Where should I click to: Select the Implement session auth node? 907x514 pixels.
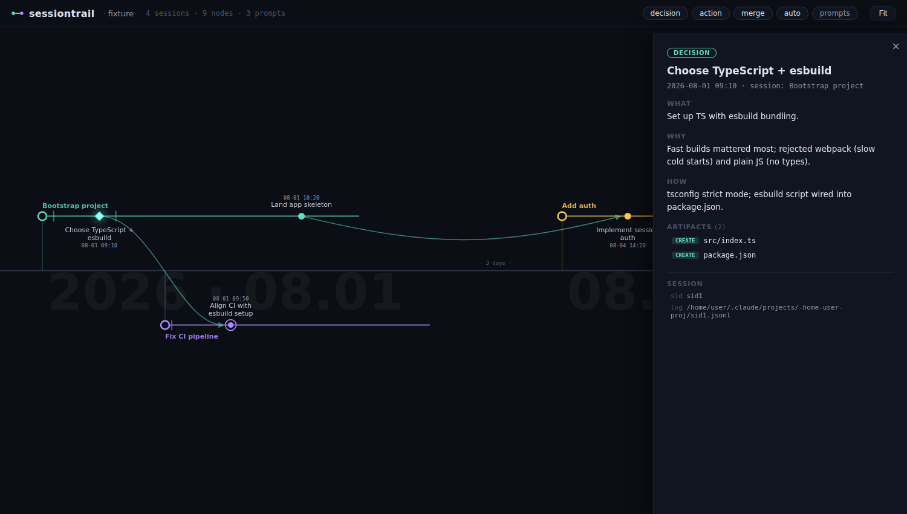(x=628, y=216)
